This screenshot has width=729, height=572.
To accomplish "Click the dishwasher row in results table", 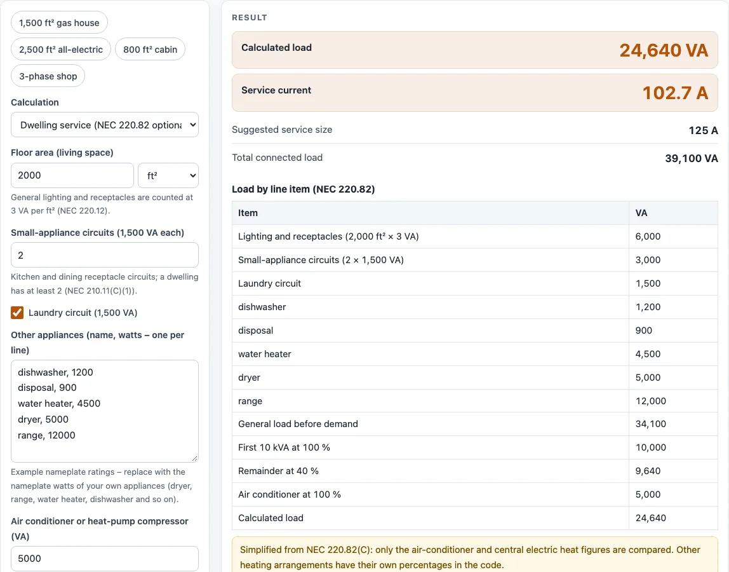I will click(475, 307).
